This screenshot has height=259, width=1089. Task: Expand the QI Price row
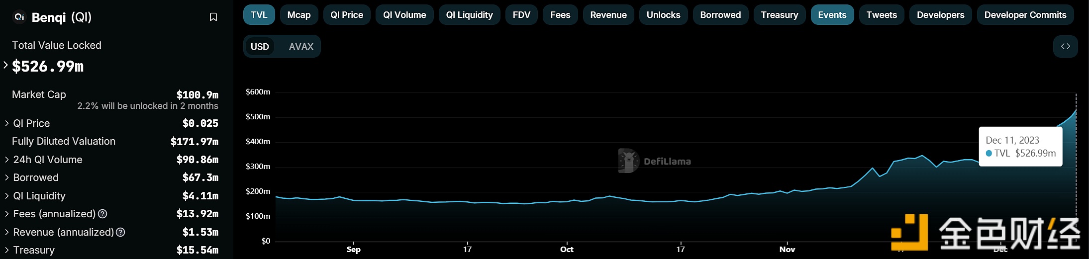[x=6, y=123]
